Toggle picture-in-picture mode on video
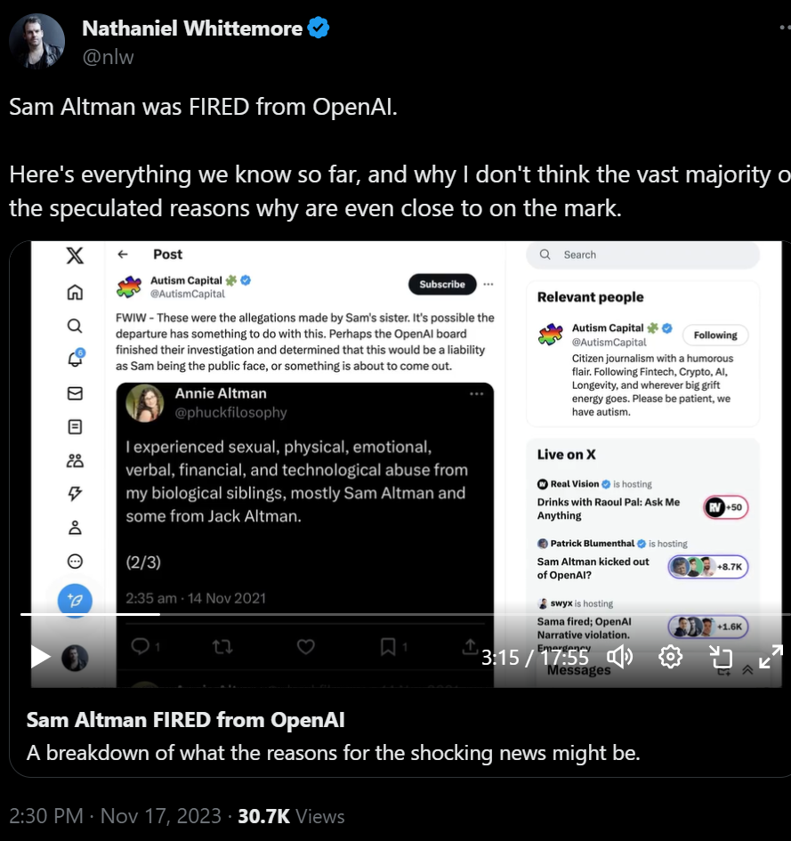 (720, 657)
